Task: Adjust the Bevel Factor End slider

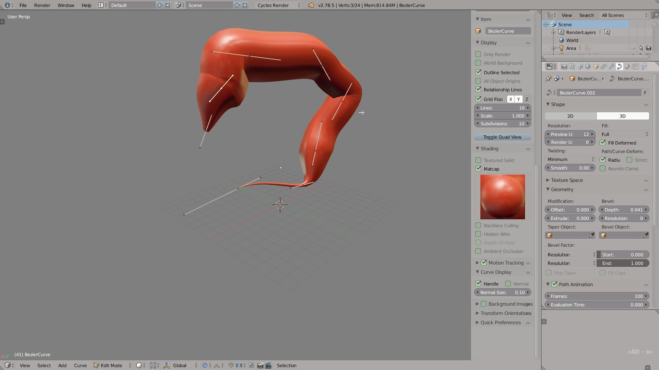Action: (623, 263)
